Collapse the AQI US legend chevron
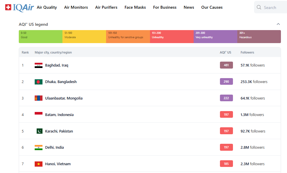 coord(278,24)
